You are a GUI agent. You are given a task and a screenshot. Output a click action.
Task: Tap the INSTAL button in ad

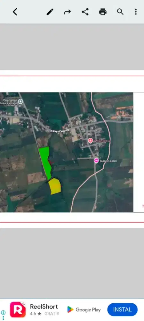[122, 309]
